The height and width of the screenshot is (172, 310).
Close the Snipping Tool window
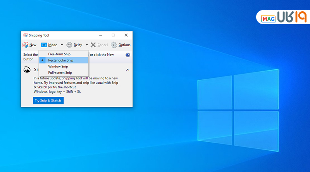pos(126,35)
